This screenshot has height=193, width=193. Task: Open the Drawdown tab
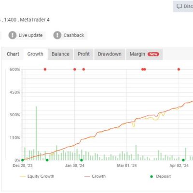[x=110, y=54]
